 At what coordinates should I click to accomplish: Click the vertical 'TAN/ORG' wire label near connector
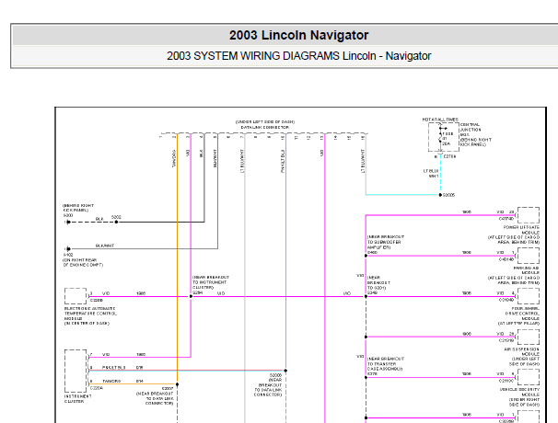[174, 158]
